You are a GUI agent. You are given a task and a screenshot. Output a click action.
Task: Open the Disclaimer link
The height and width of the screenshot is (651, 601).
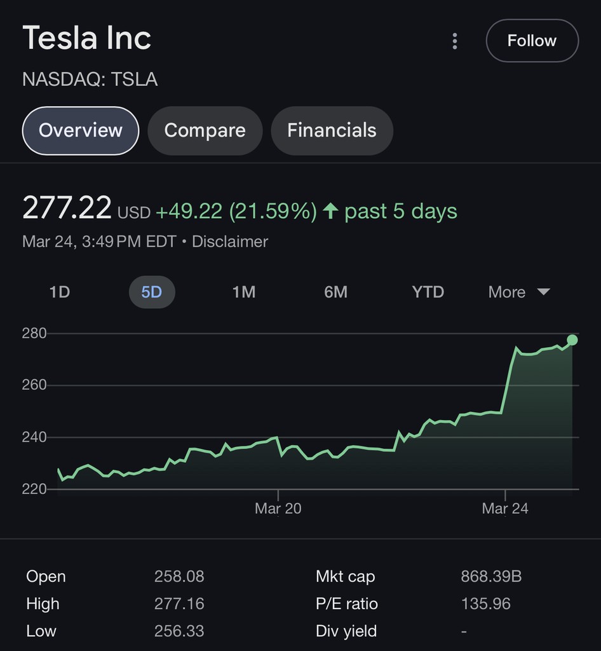[x=230, y=242]
